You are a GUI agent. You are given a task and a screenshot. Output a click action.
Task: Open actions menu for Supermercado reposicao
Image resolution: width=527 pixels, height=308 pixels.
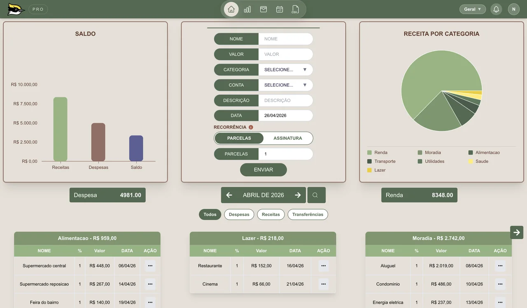pyautogui.click(x=150, y=284)
